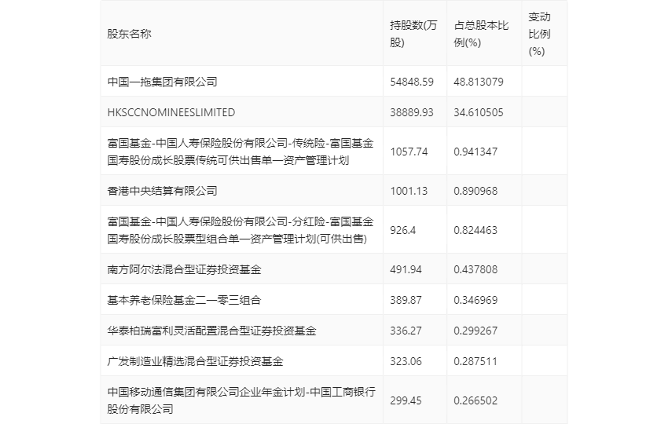
Task: Select the 富国基金 分红险 shareholder name
Action: [240, 230]
